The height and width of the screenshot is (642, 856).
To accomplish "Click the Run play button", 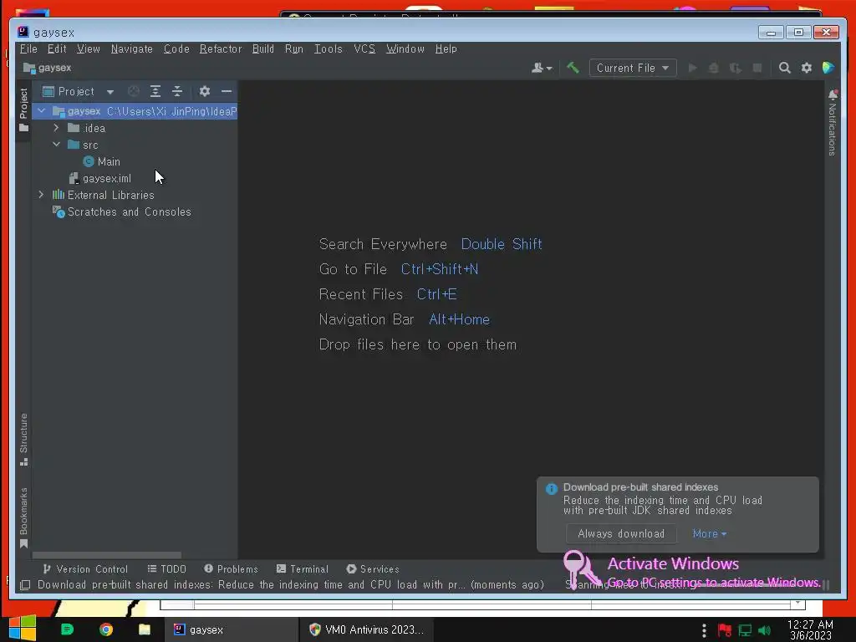I will (x=692, y=68).
